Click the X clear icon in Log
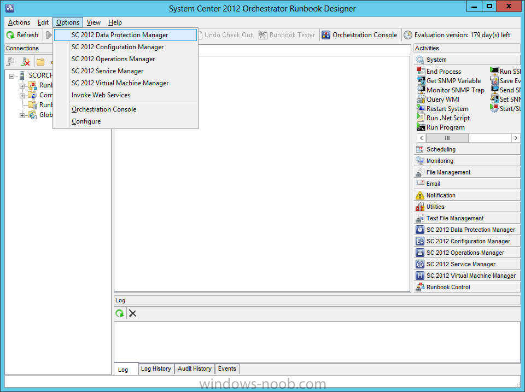Viewport: 525px width, 392px height. pyautogui.click(x=132, y=313)
